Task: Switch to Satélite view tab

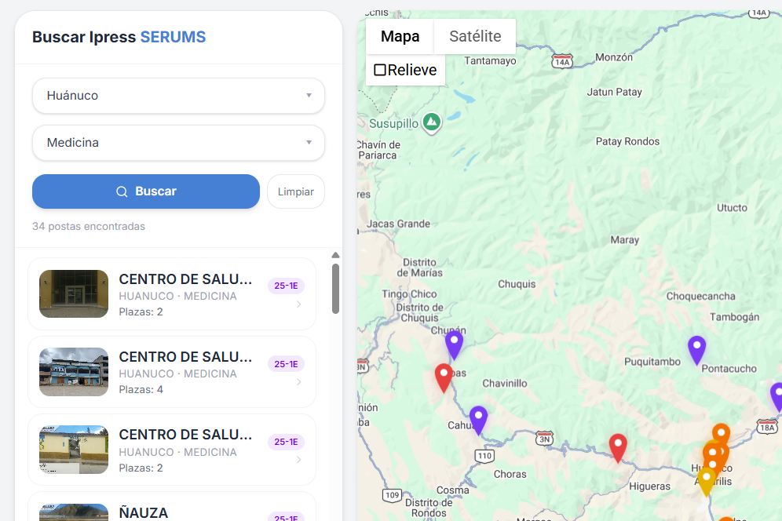Action: click(475, 36)
